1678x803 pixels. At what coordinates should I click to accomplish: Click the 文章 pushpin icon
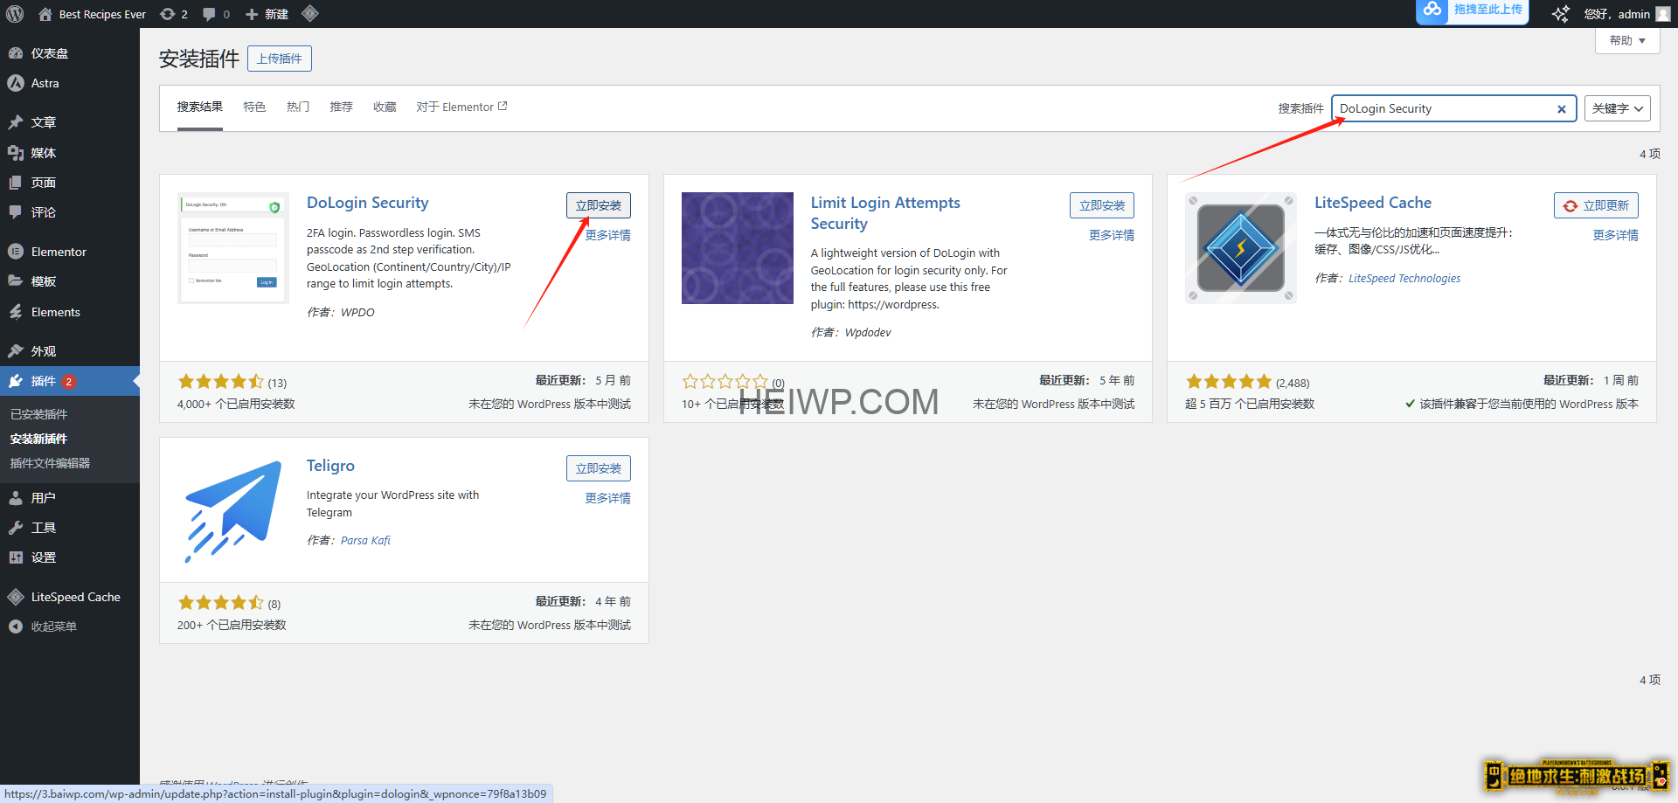[x=16, y=122]
